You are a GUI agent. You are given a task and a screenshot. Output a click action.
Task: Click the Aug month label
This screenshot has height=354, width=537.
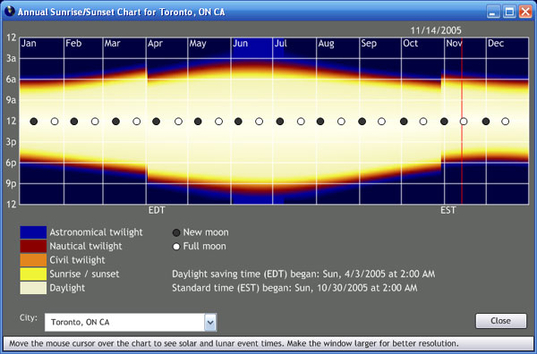pyautogui.click(x=326, y=44)
